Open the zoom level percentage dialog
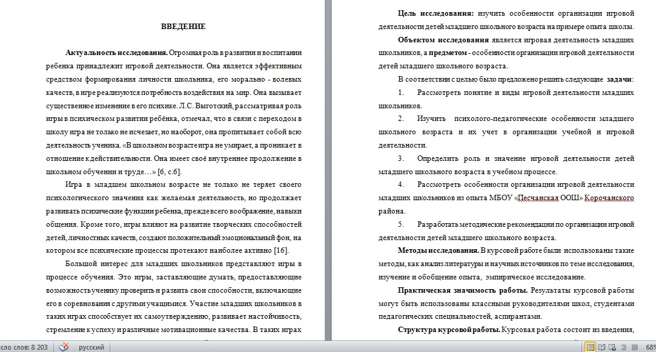 pyautogui.click(x=651, y=347)
